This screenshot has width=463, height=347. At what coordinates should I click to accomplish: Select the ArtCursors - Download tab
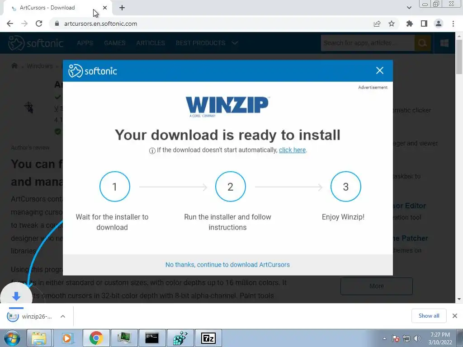[57, 8]
